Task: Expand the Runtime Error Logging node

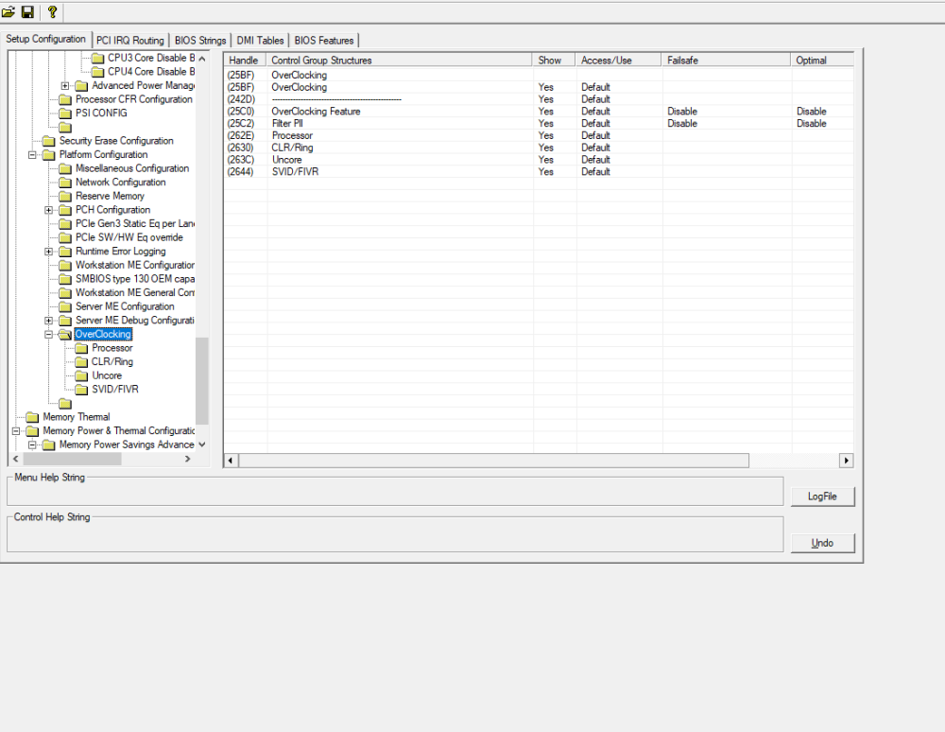Action: tap(49, 253)
